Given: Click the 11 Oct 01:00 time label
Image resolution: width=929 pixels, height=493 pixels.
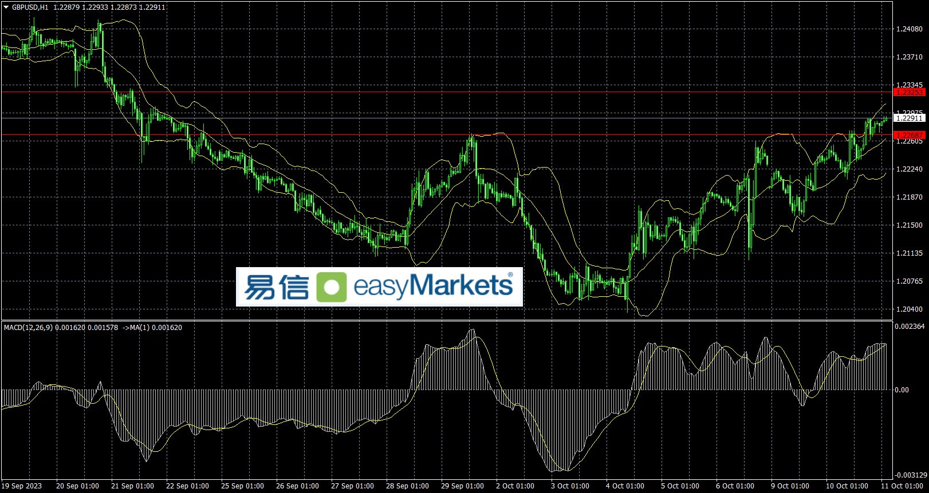Looking at the screenshot, I should coord(902,486).
